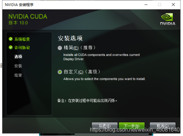Click the NVIDIA eye logo
Screen dimensions: 183x136
click(x=167, y=17)
